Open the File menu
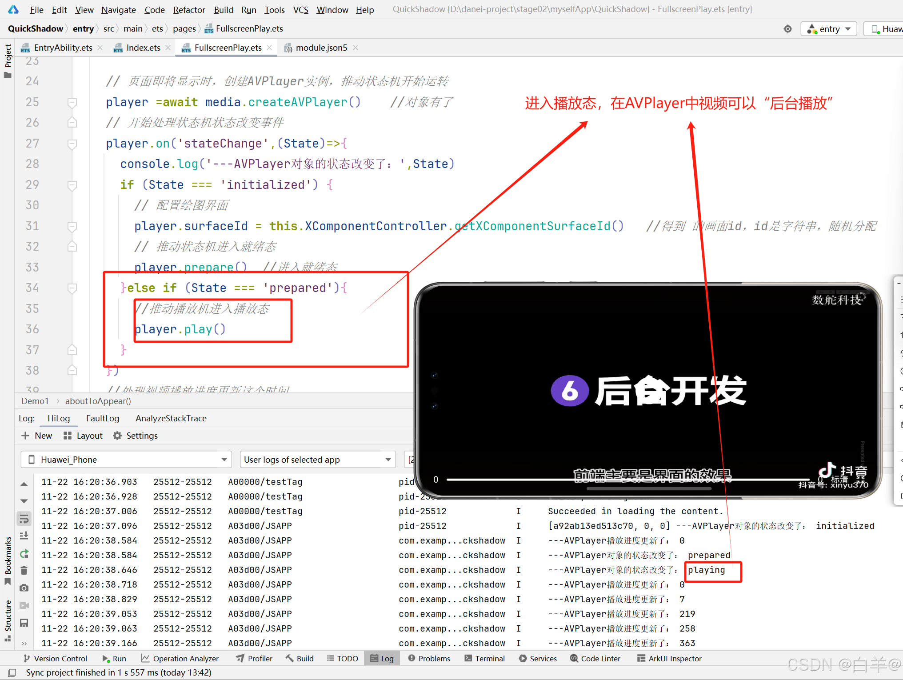This screenshot has height=680, width=903. 36,9
